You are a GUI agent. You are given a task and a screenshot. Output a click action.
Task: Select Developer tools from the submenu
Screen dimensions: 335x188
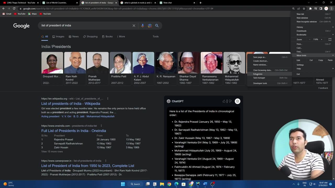click(x=260, y=83)
